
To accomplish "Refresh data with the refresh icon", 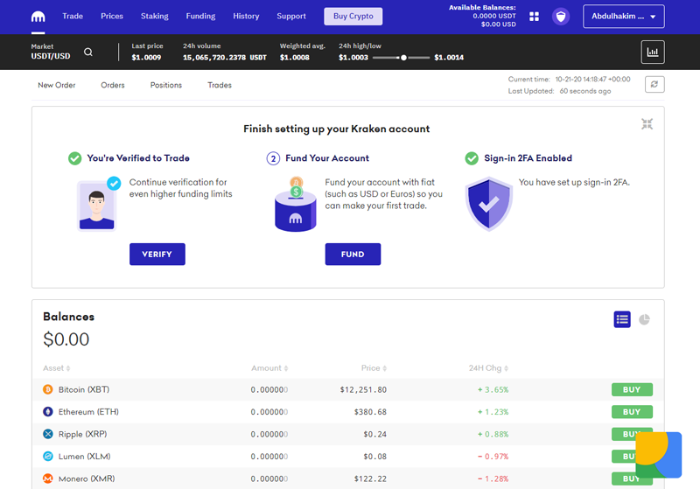I will (654, 84).
